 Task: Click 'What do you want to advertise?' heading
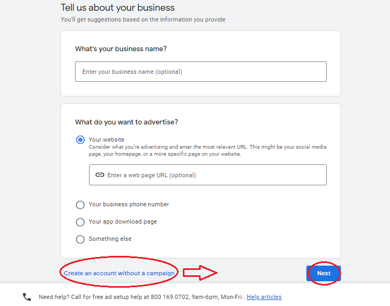click(x=126, y=122)
